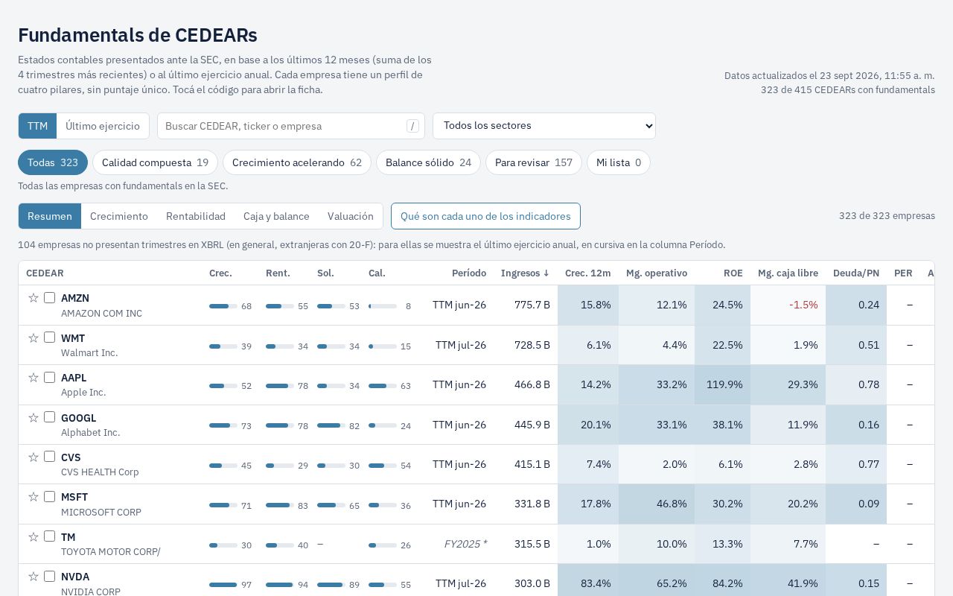Star the TM Toyota row
Screen dimensions: 953x596
coord(34,537)
